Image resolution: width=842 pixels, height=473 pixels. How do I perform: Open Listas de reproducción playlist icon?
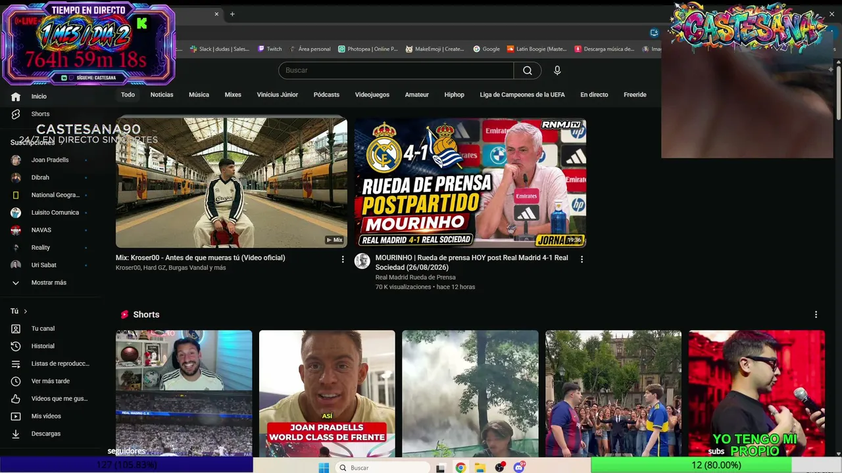(x=16, y=364)
